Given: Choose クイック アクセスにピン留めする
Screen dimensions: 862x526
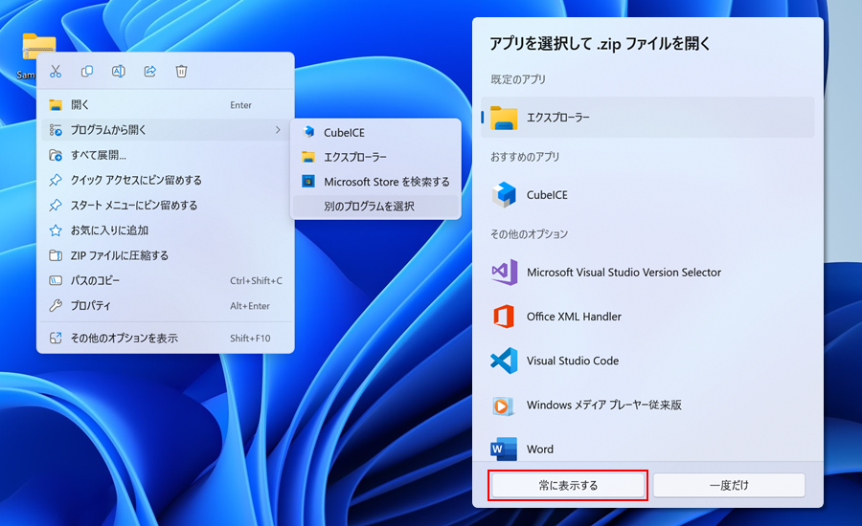Looking at the screenshot, I should 166,180.
